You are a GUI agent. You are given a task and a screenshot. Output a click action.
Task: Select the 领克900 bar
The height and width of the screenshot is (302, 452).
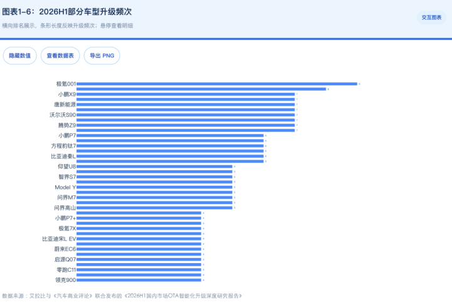click(x=139, y=280)
